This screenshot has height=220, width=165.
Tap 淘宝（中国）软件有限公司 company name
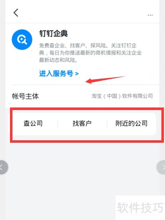(122, 96)
